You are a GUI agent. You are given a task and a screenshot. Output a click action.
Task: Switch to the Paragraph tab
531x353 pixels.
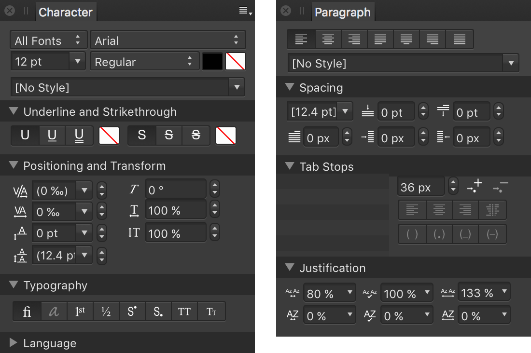pyautogui.click(x=342, y=12)
